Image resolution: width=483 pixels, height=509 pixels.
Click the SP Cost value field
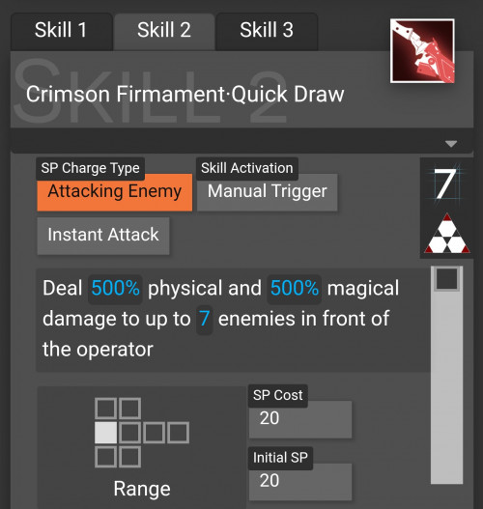coord(300,419)
